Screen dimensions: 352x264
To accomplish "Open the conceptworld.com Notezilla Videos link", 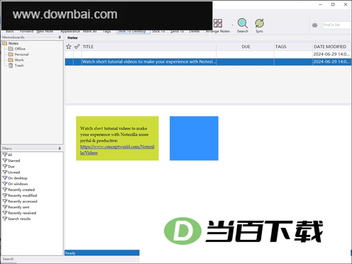I will click(117, 150).
